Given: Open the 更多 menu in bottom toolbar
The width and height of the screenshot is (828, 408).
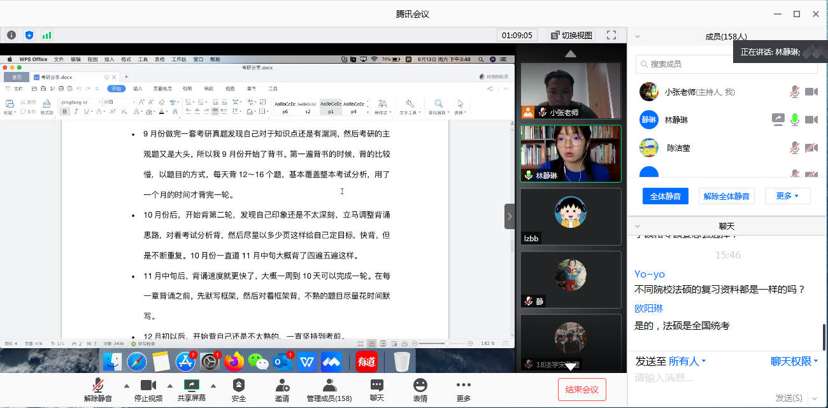Looking at the screenshot, I should 464,386.
